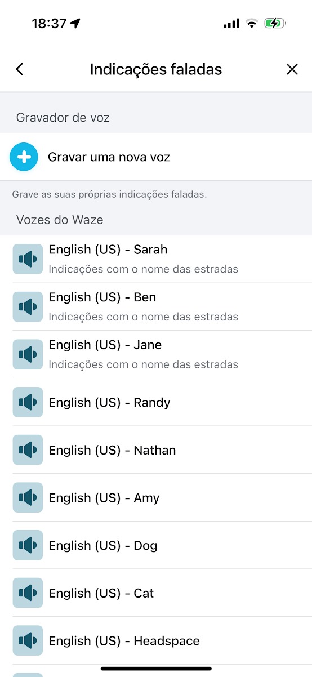The height and width of the screenshot is (677, 312).
Task: Choose the English (US) - Headspace voice
Action: [x=156, y=640]
